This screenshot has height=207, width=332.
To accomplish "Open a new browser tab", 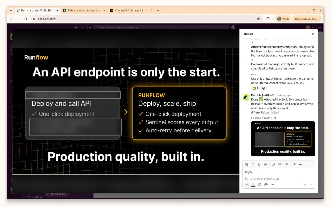I will [x=158, y=11].
